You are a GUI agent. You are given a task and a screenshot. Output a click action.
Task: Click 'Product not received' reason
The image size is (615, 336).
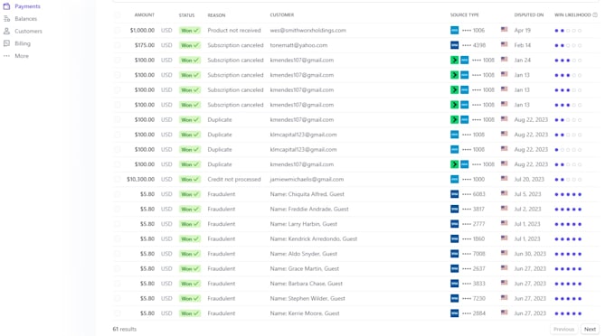click(234, 30)
